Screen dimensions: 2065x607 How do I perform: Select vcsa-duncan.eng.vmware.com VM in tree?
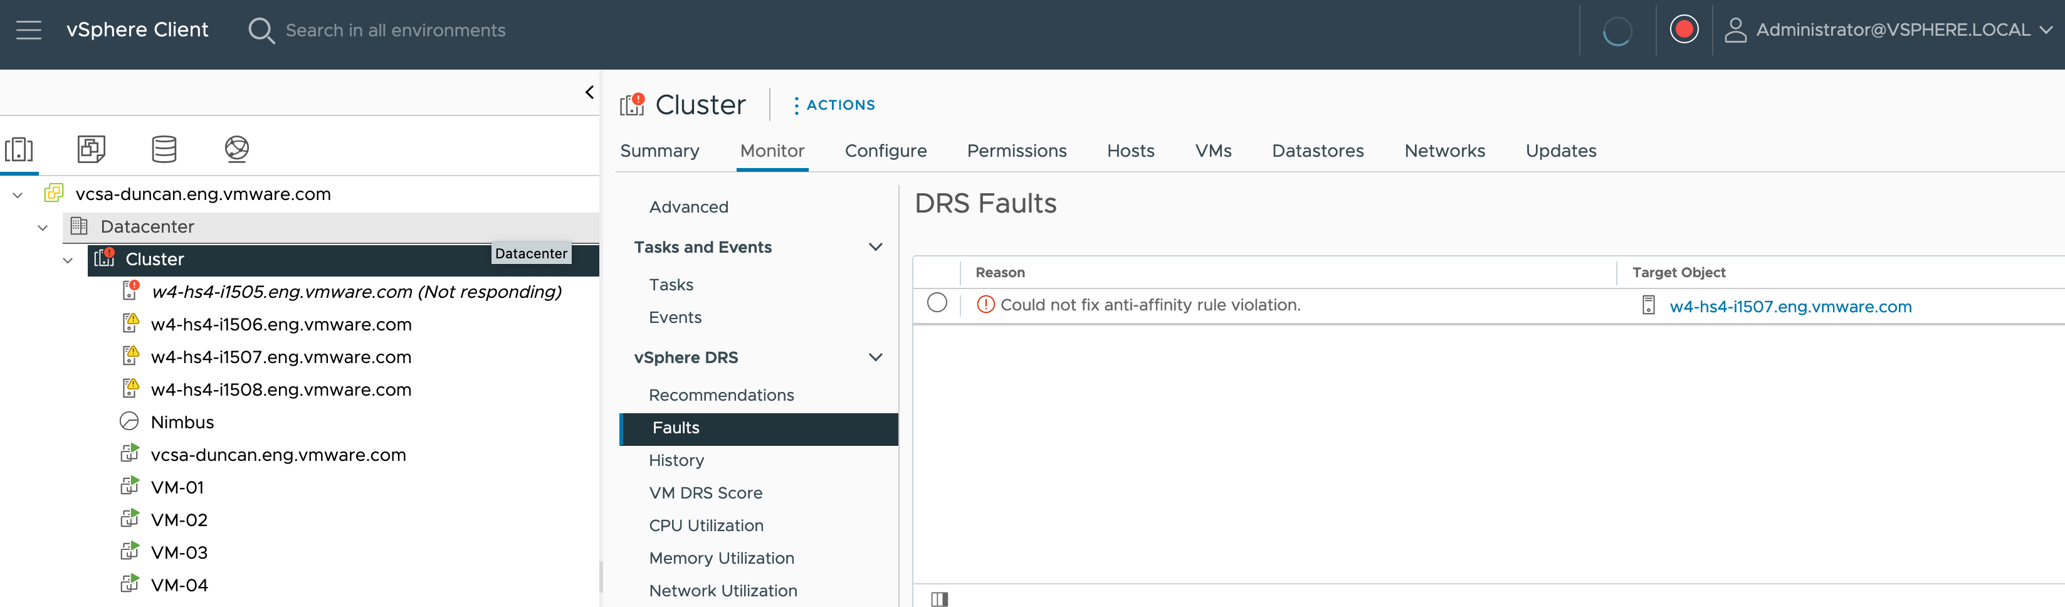point(278,455)
